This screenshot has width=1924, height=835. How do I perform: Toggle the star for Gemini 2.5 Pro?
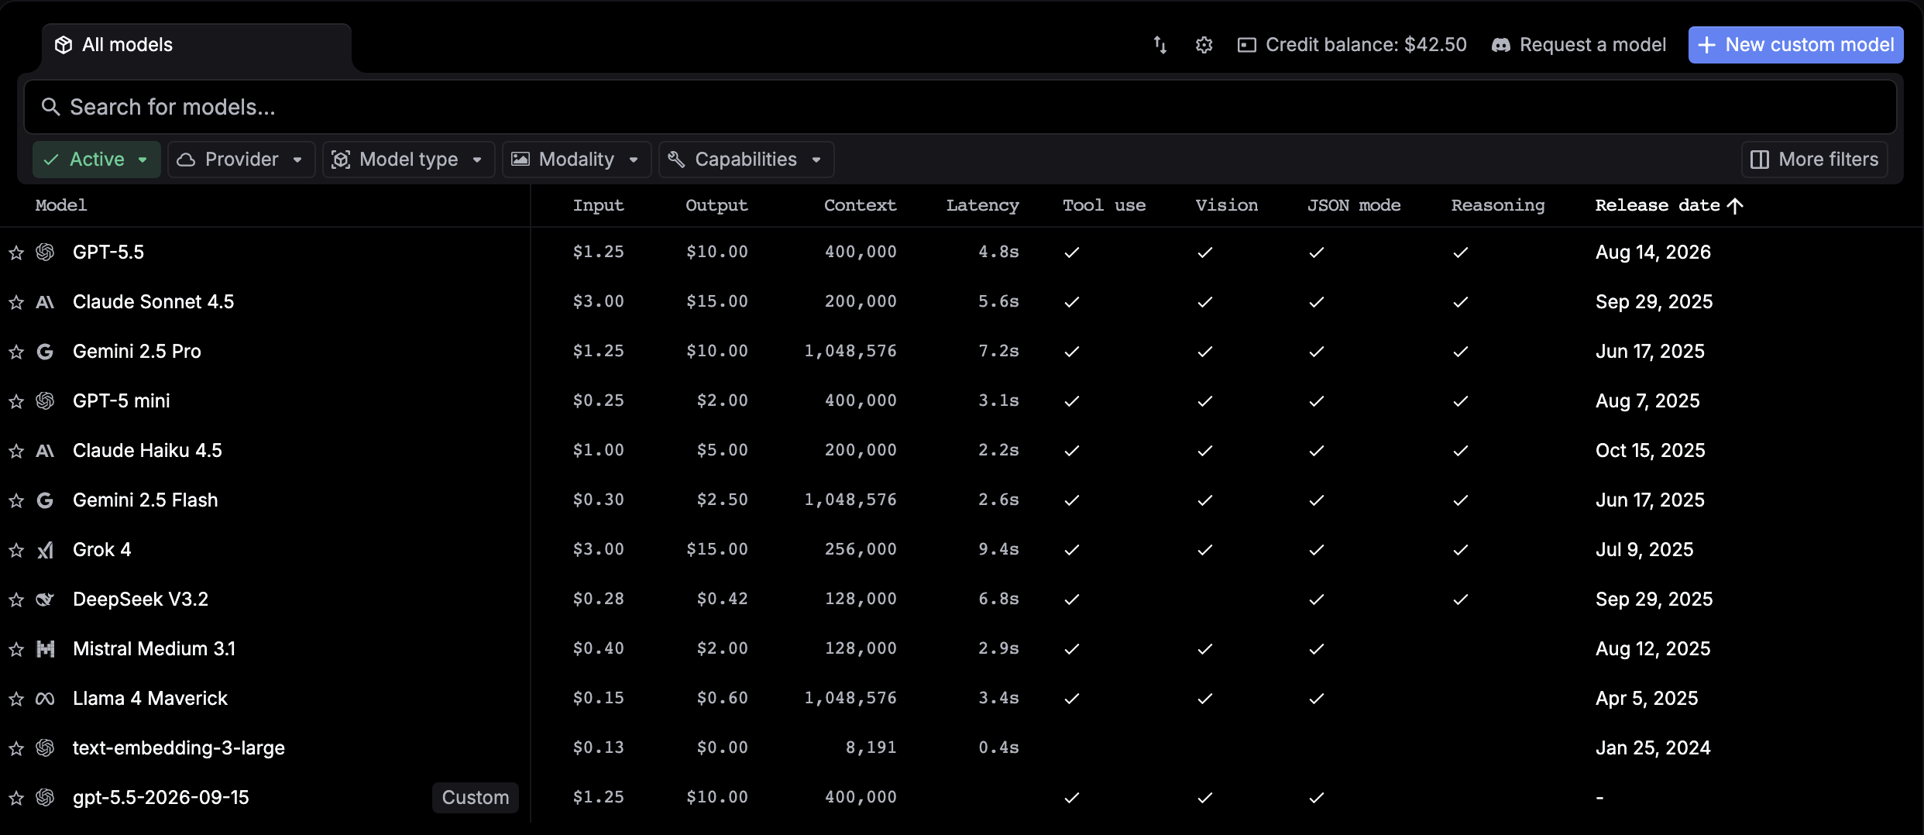pyautogui.click(x=16, y=352)
